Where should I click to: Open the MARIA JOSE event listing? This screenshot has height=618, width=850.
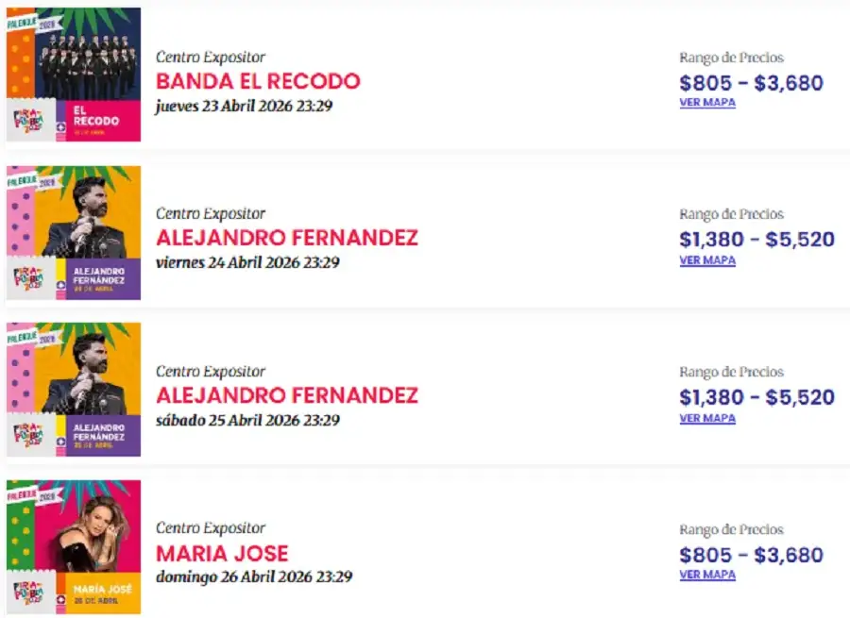(223, 554)
